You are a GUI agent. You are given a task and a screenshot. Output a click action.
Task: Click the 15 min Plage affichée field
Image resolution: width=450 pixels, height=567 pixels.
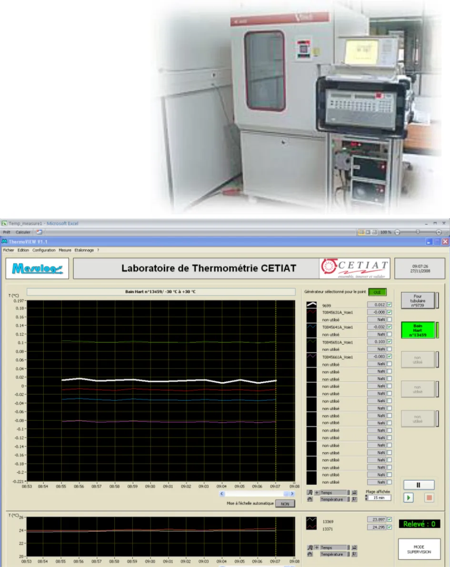point(380,498)
